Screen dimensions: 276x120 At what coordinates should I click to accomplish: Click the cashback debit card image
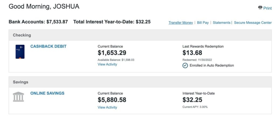[x=20, y=52]
